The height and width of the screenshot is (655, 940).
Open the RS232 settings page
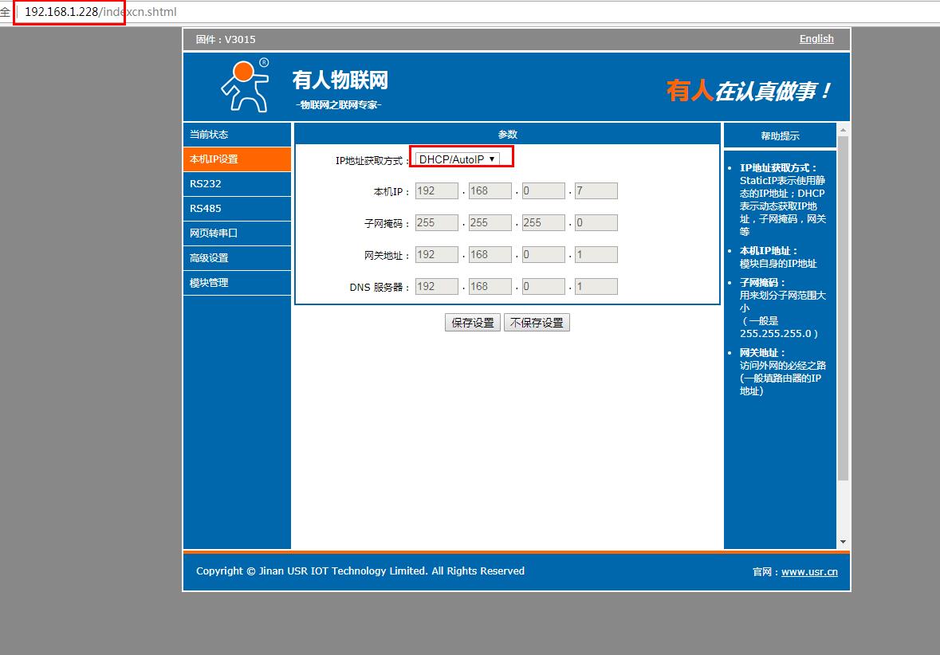[237, 184]
